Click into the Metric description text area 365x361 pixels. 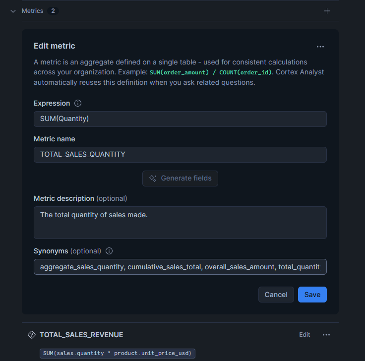(x=180, y=223)
